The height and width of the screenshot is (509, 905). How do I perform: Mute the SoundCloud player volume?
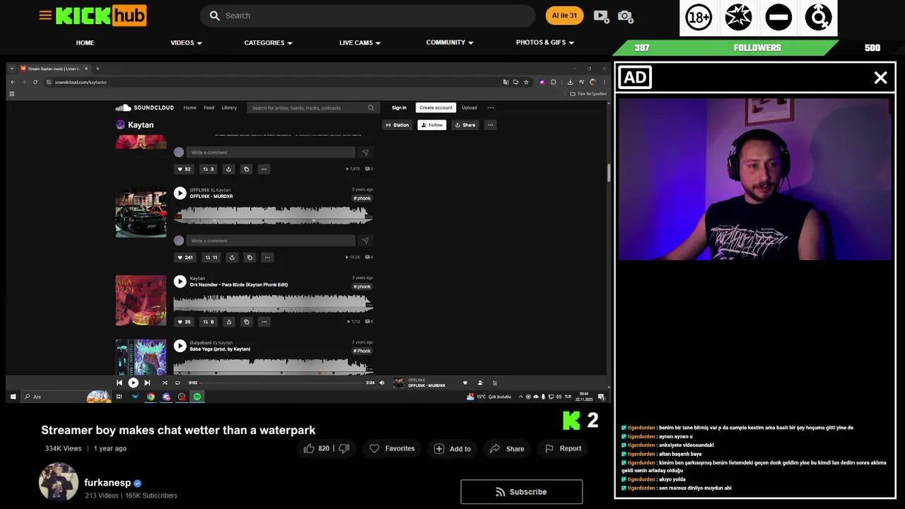tap(382, 382)
